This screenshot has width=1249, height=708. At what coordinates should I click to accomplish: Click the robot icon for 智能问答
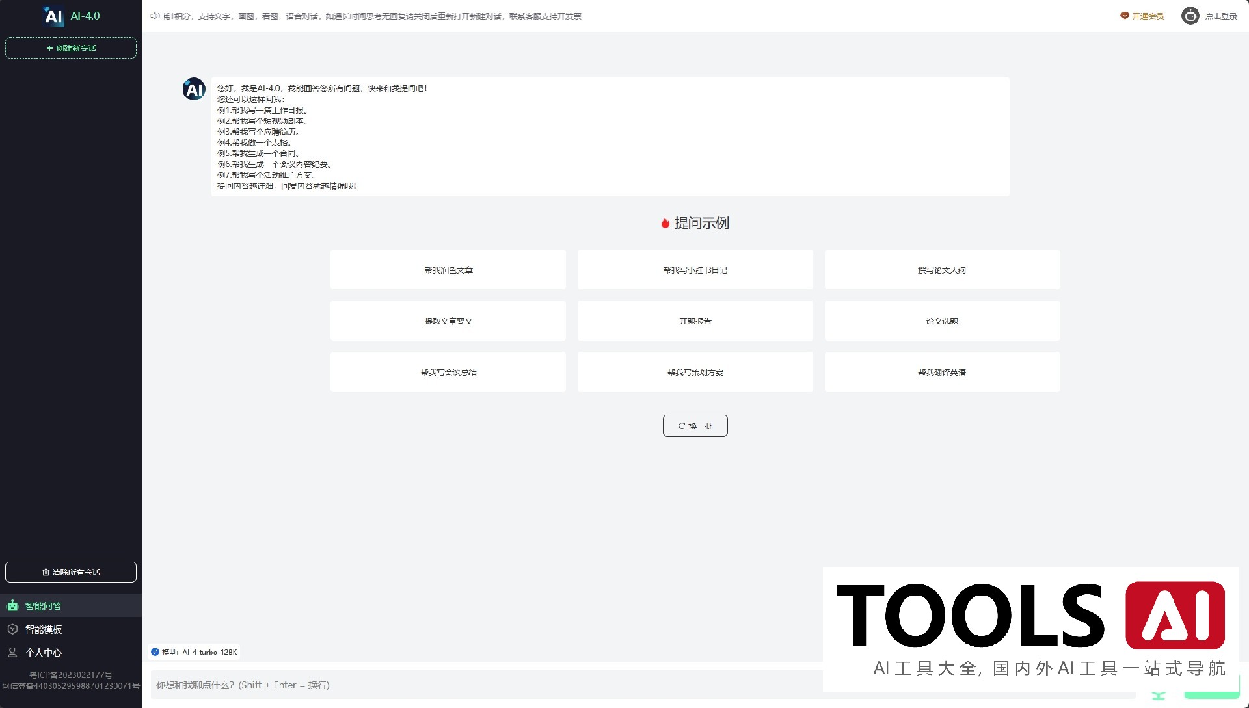pyautogui.click(x=12, y=606)
